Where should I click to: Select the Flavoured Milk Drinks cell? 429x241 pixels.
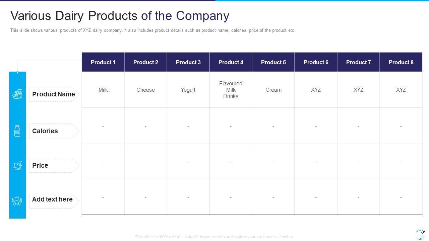click(x=231, y=90)
